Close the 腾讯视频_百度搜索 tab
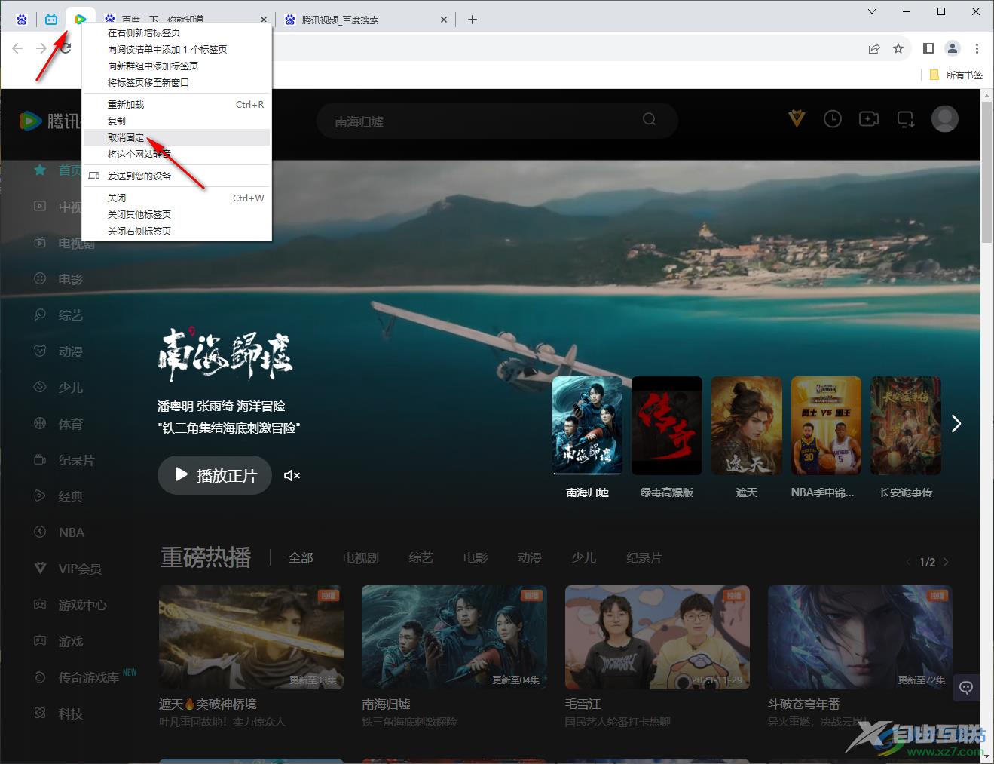 coord(443,20)
